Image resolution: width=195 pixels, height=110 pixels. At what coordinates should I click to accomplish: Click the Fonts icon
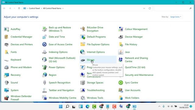click(6, 52)
